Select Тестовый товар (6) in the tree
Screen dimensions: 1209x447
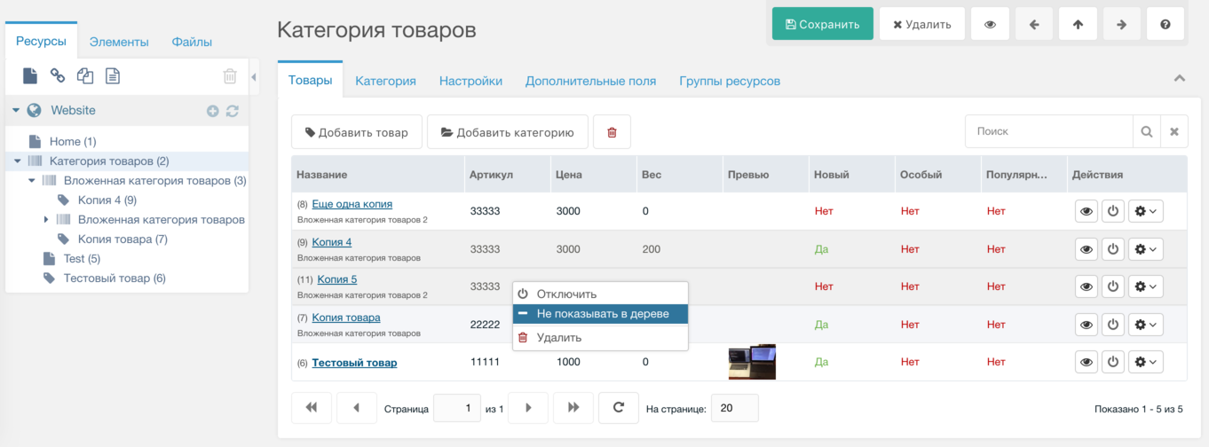pos(115,278)
